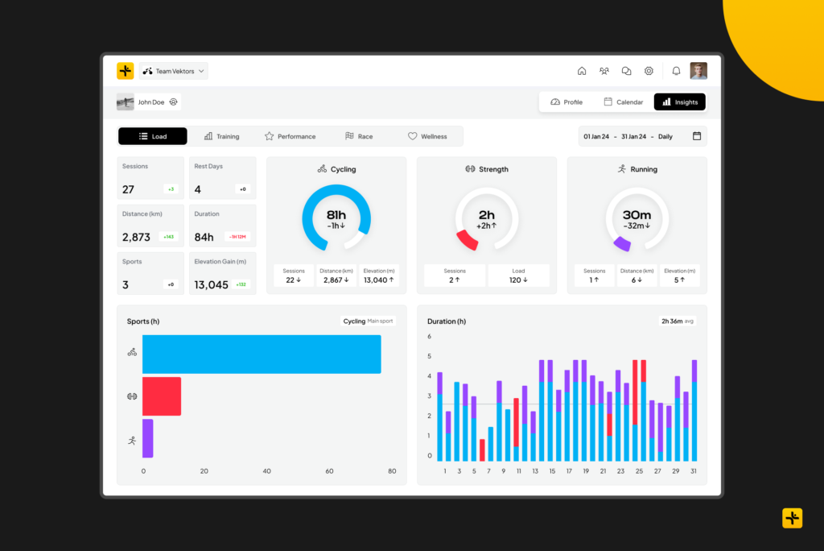The image size is (824, 551).
Task: Click John Doe's profile thumbnail
Action: 126,102
